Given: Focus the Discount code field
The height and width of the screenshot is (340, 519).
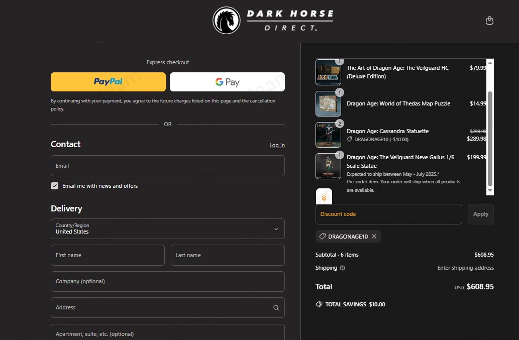Looking at the screenshot, I should point(388,214).
